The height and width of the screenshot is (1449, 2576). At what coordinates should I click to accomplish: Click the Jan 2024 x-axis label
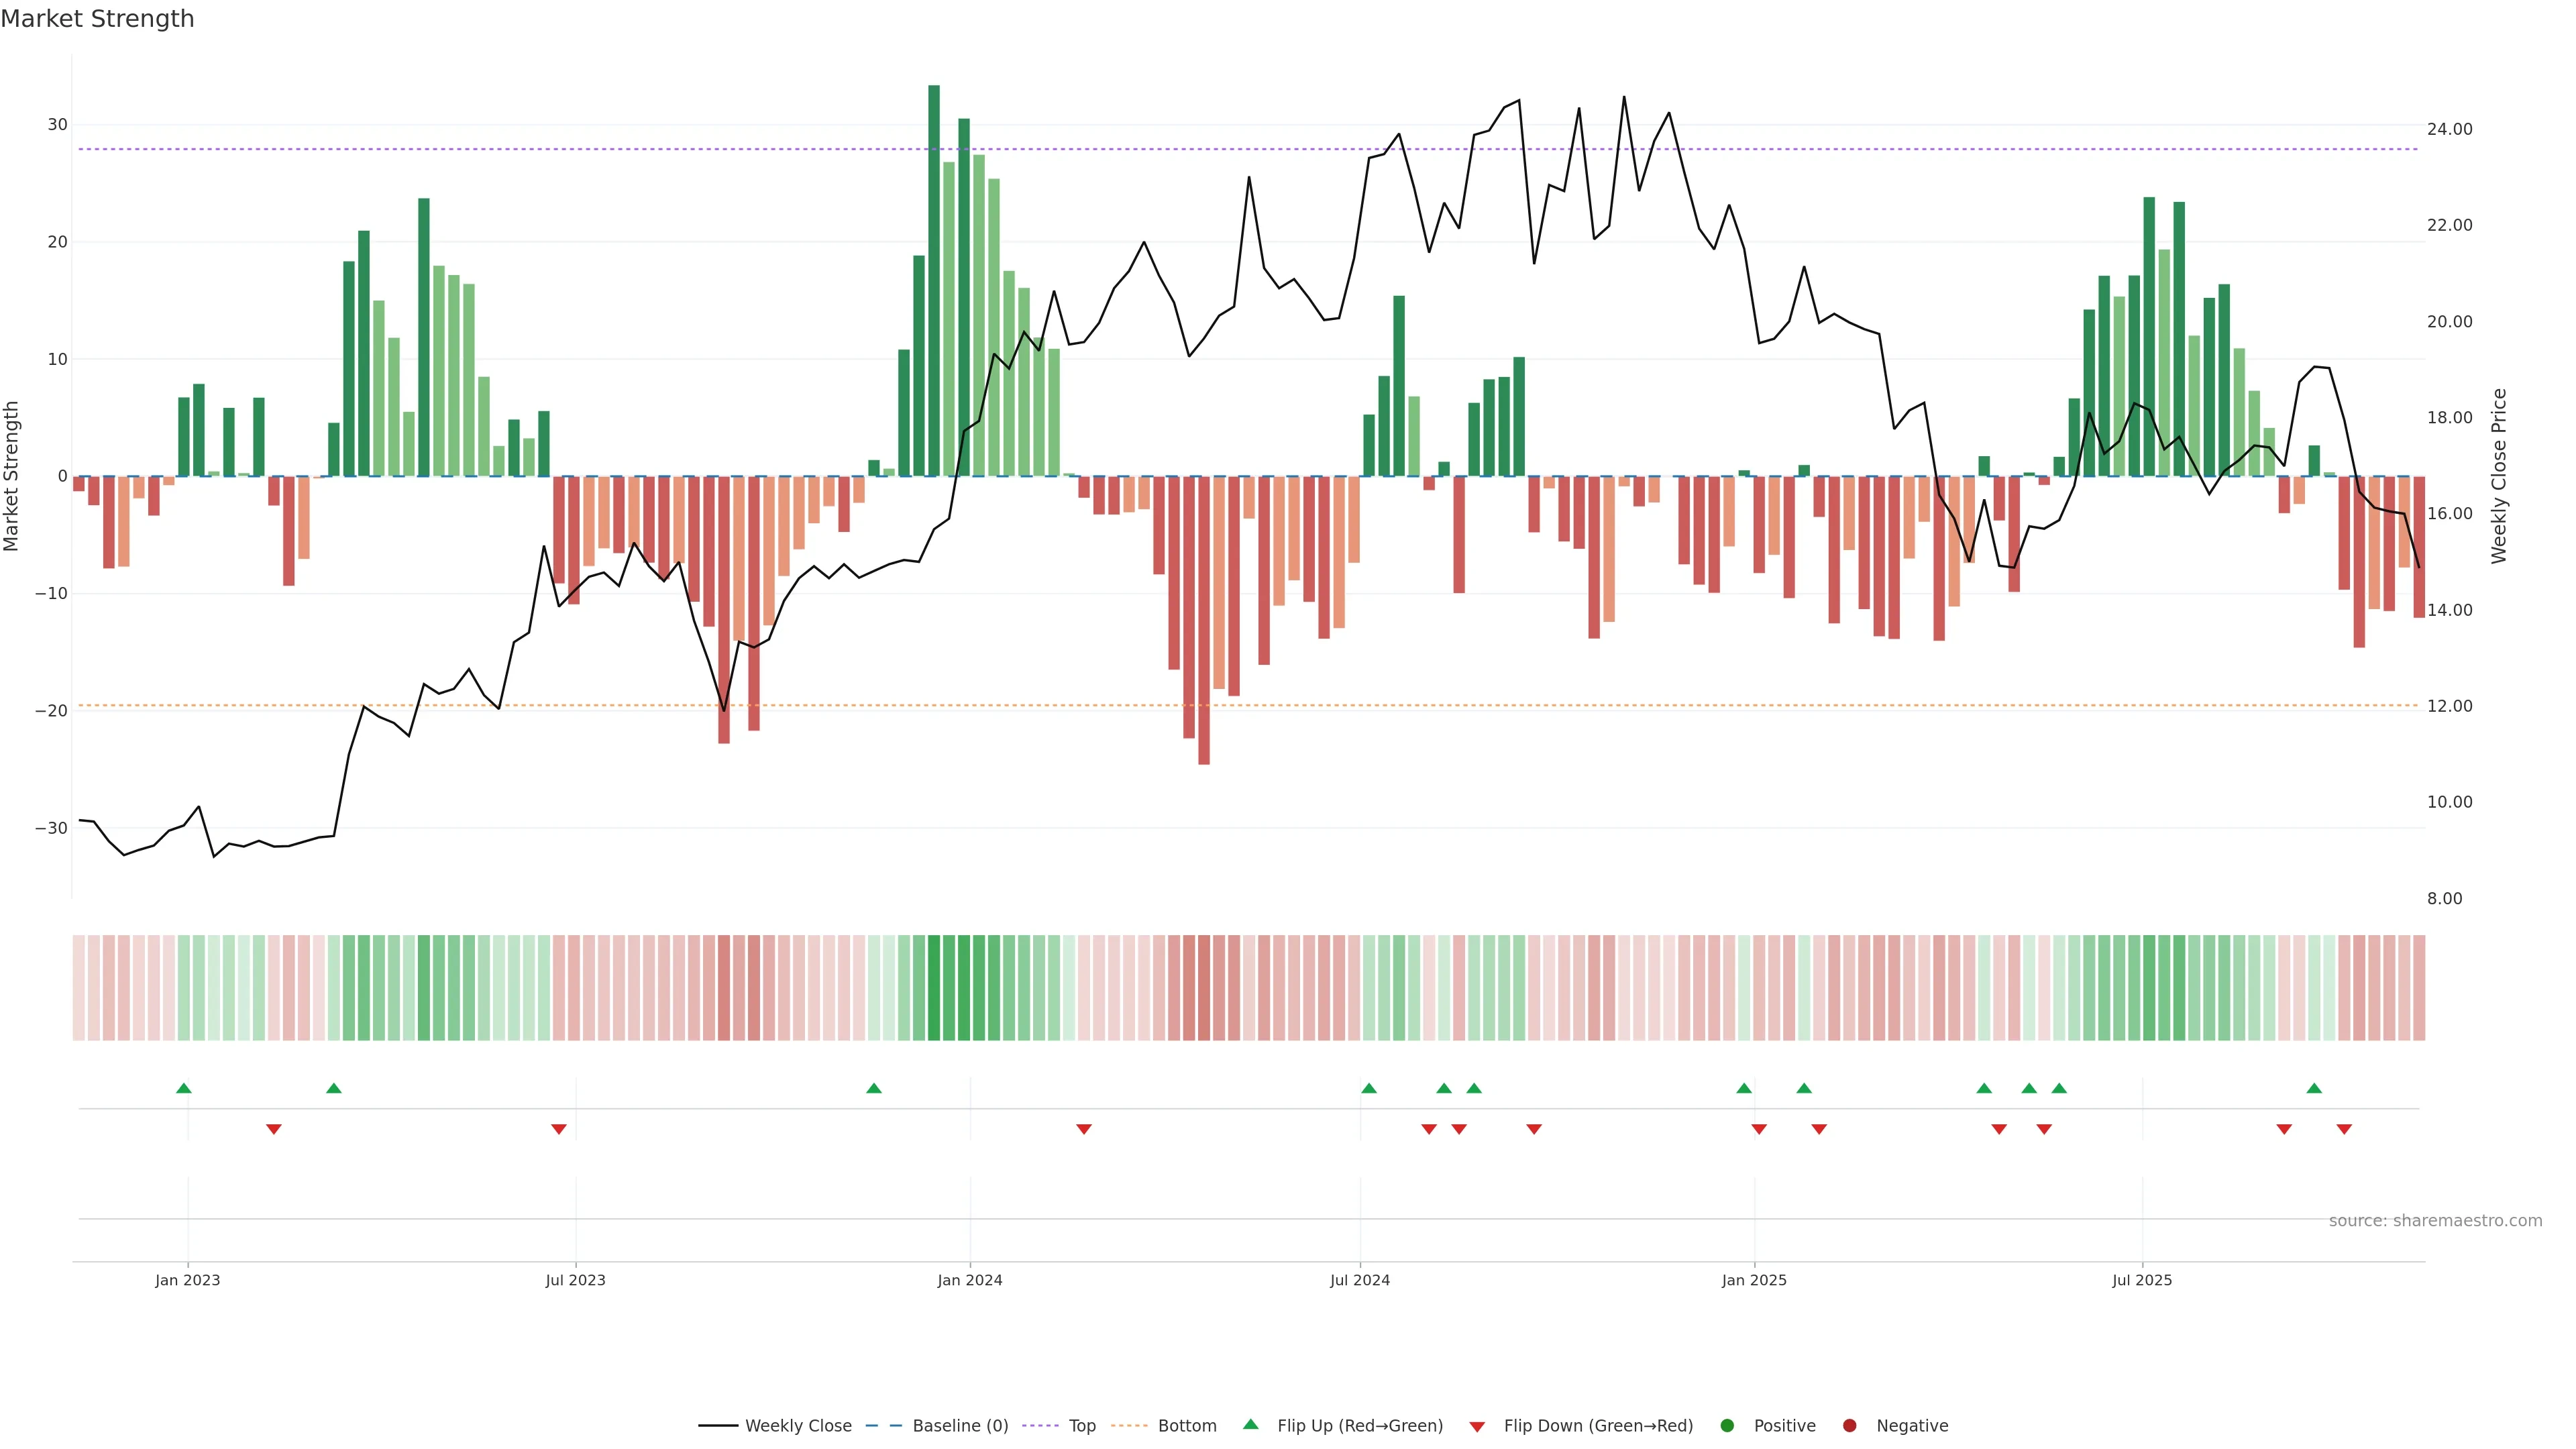click(x=969, y=1280)
